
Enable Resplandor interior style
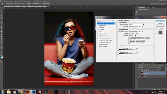(98, 35)
